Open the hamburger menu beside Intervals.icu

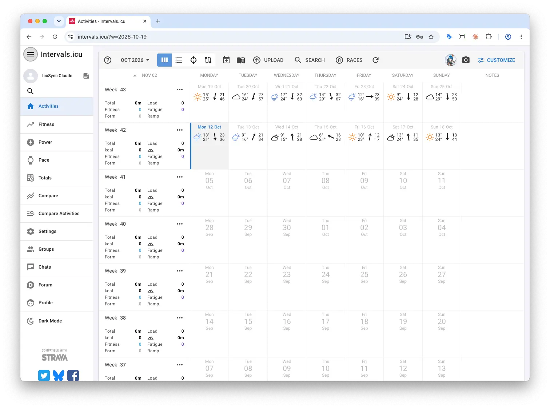(x=31, y=54)
